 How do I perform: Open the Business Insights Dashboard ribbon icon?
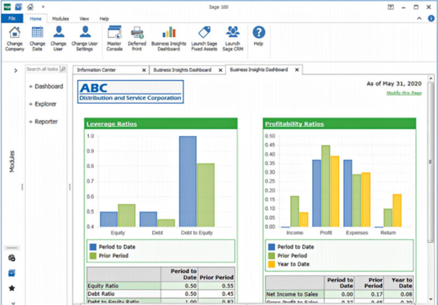click(x=169, y=38)
